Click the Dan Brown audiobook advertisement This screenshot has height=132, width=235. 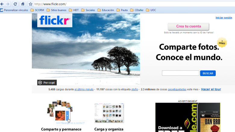click(188, 117)
